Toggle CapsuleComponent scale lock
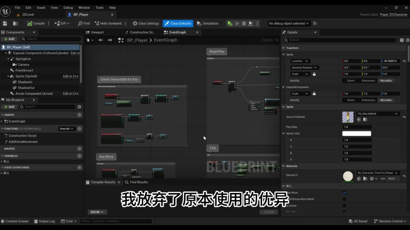Image resolution: width=410 pixels, height=230 pixels. 314,93
